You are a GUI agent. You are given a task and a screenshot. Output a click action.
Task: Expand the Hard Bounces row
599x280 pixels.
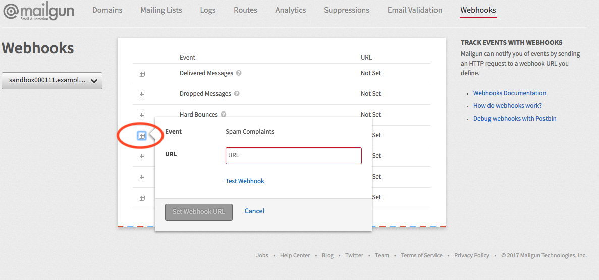click(142, 115)
